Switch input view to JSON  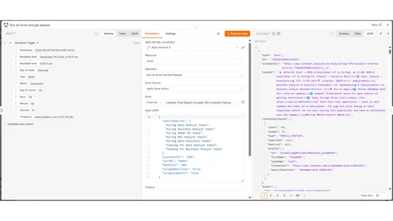click(x=134, y=34)
